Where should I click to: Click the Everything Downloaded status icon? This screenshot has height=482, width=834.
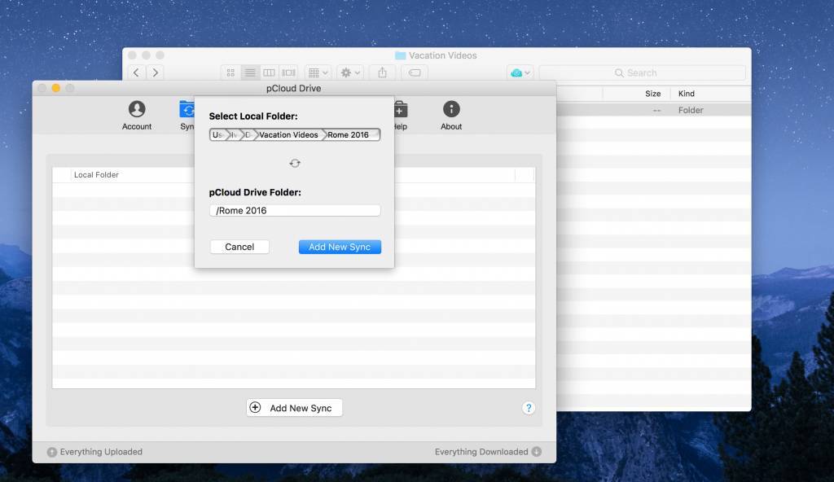pos(536,452)
